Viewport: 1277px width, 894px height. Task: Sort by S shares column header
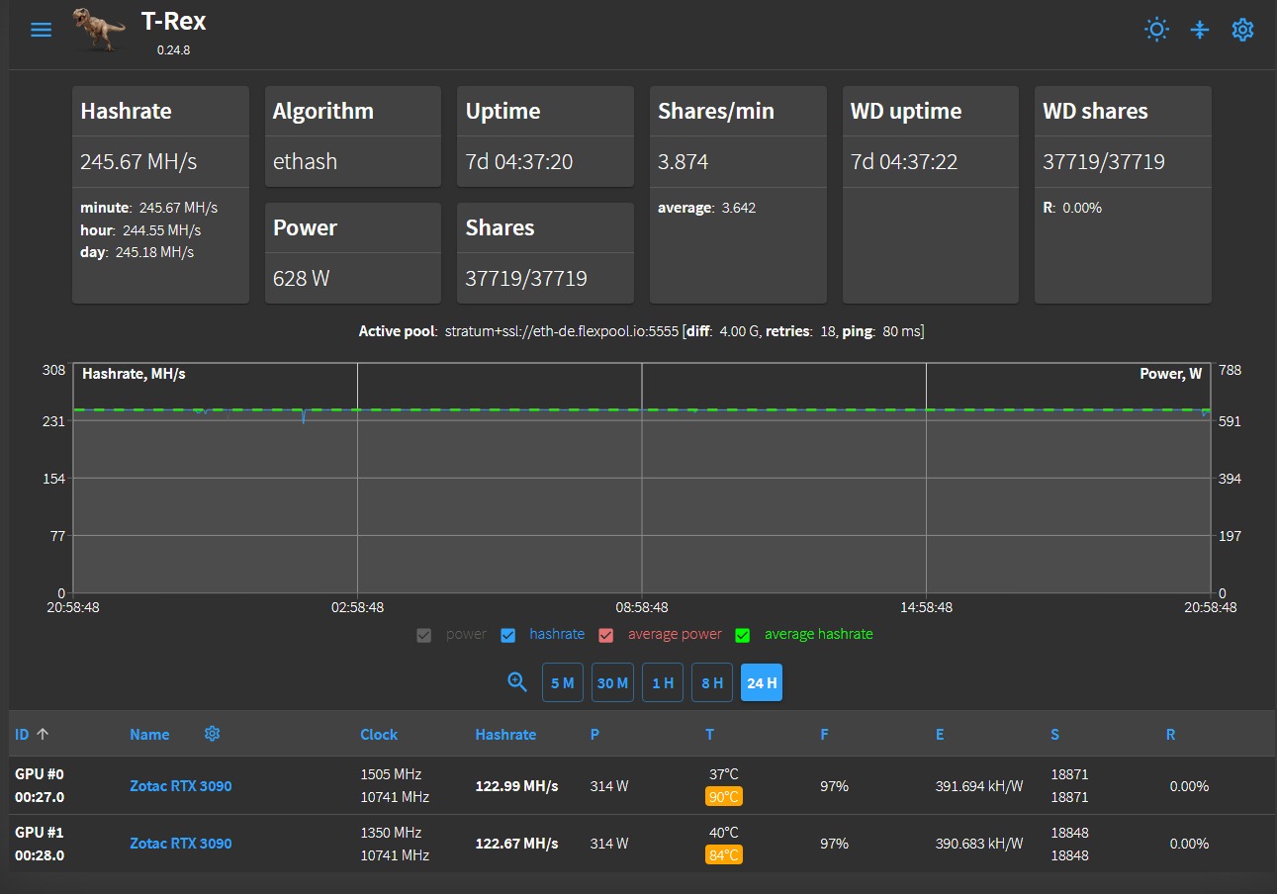pos(1054,735)
